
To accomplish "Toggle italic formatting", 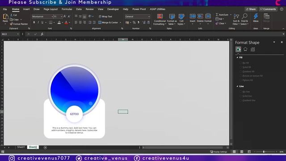I will pos(38,22).
